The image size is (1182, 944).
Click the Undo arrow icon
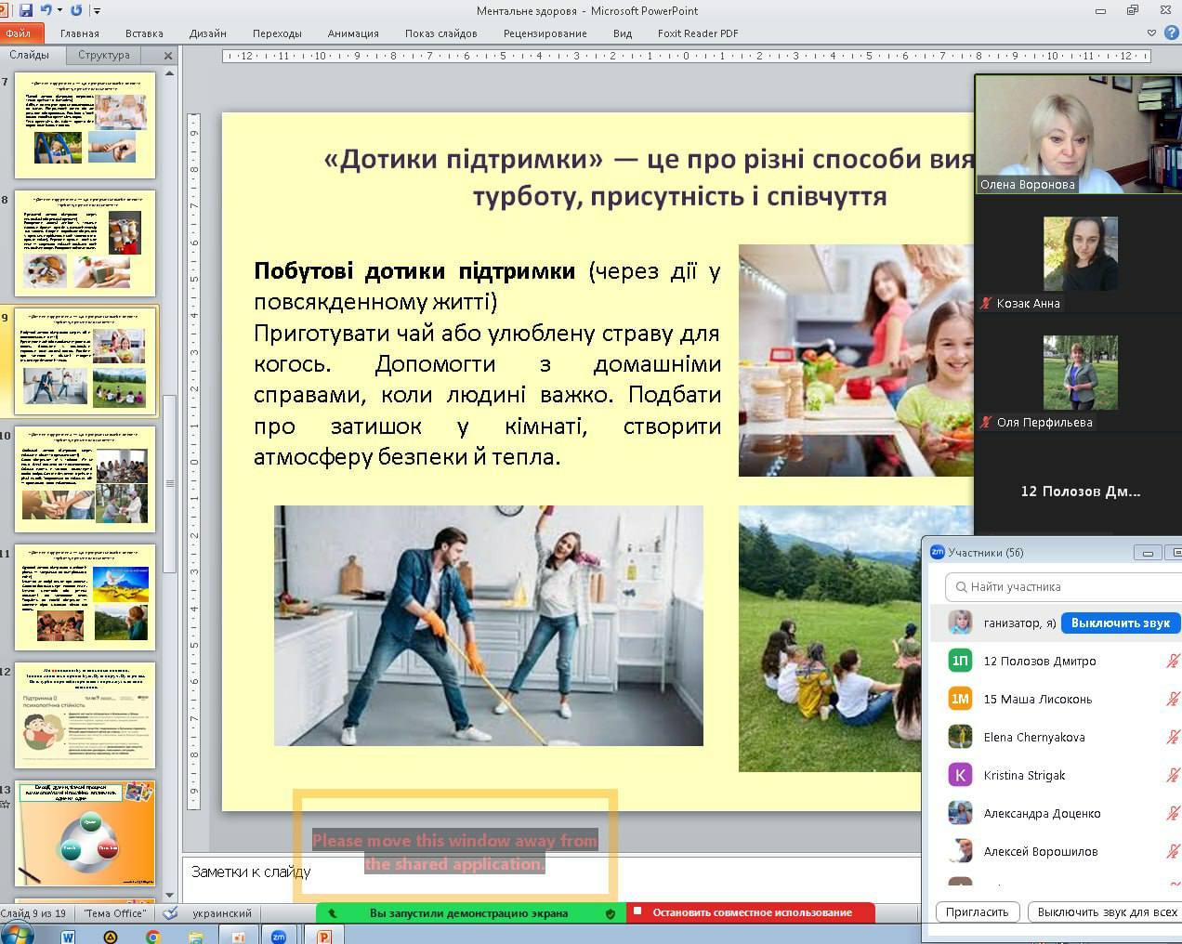click(x=46, y=10)
